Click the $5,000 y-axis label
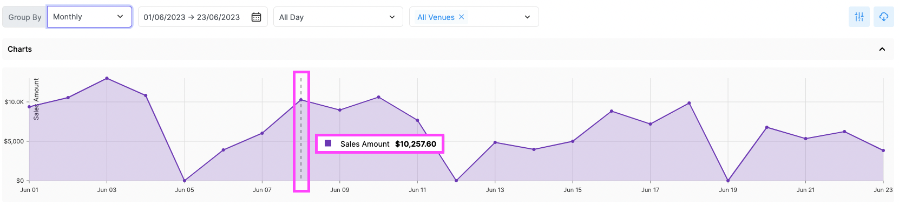The height and width of the screenshot is (206, 899). pyautogui.click(x=14, y=141)
